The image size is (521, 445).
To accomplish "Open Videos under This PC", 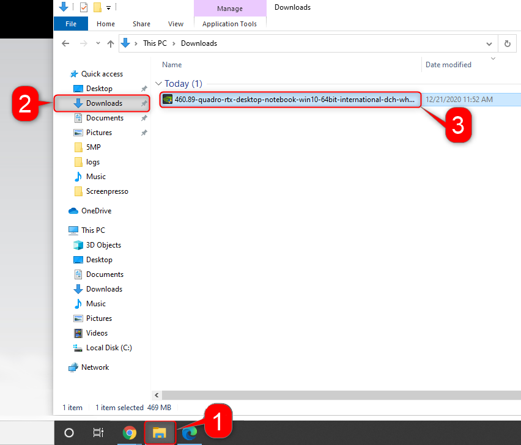I will 97,333.
